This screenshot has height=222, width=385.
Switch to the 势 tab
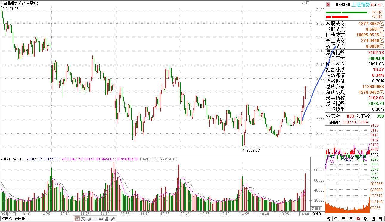click(358, 219)
